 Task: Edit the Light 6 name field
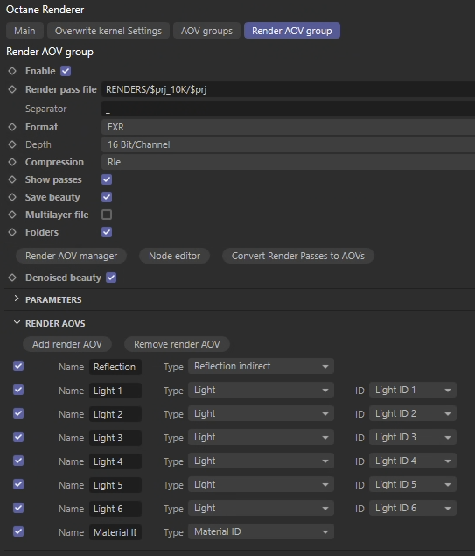[x=115, y=509]
